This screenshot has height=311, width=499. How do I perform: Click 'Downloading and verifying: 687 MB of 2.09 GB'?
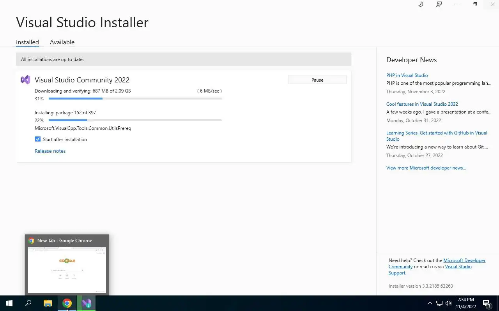[x=83, y=91]
